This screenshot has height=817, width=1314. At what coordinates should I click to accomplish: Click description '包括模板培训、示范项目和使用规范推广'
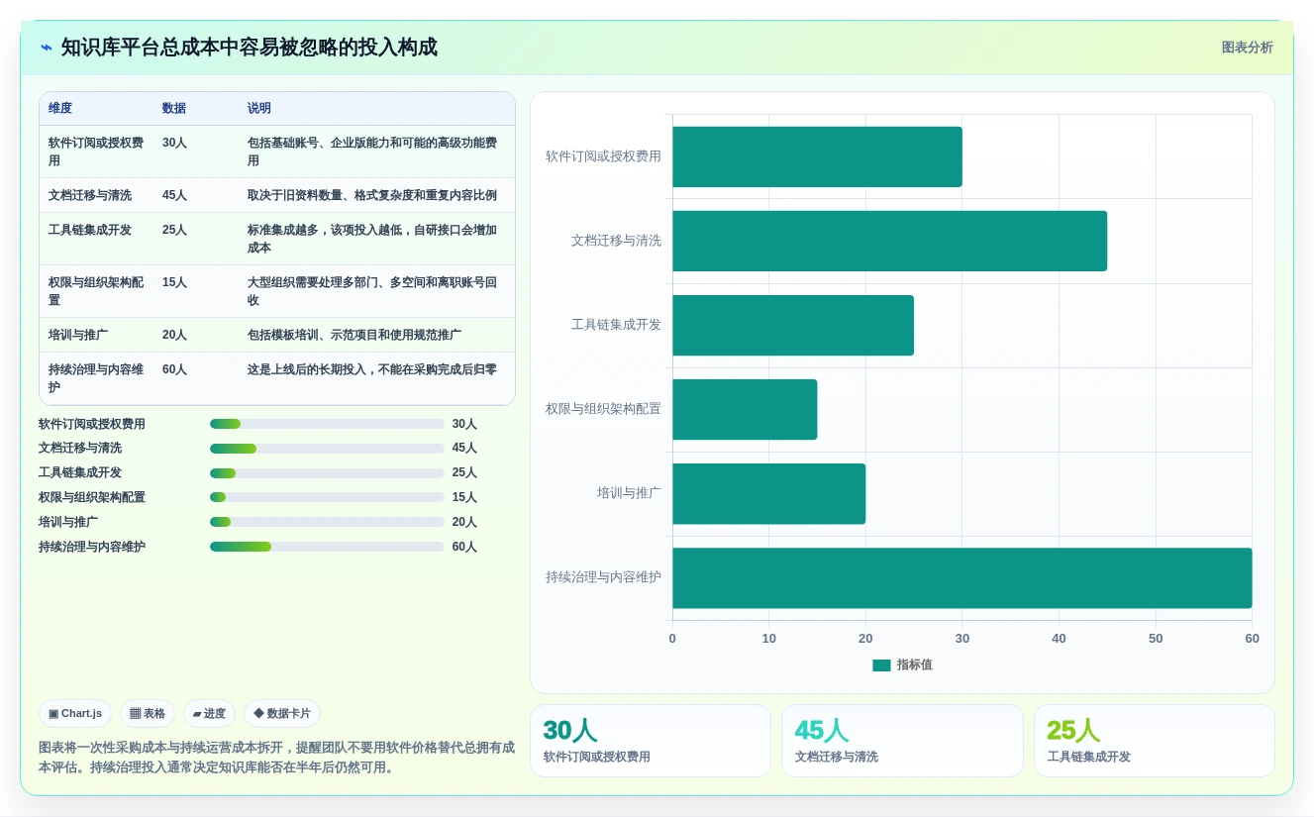coord(354,335)
